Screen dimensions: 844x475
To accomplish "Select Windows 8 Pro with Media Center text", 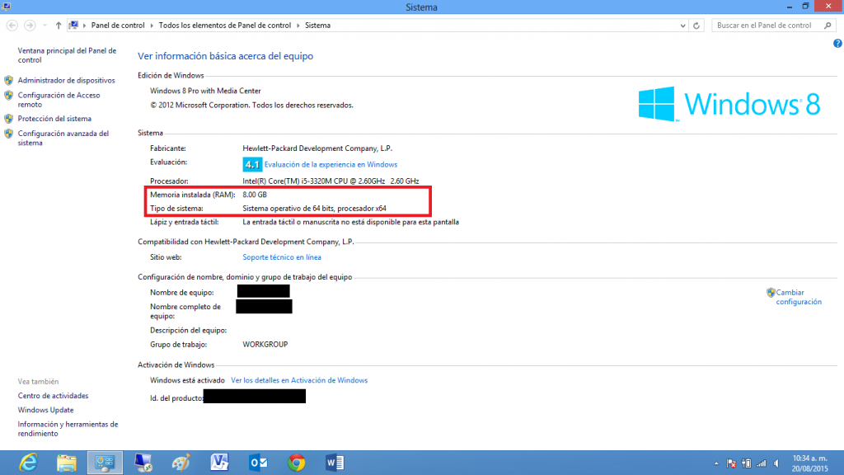I will 205,91.
